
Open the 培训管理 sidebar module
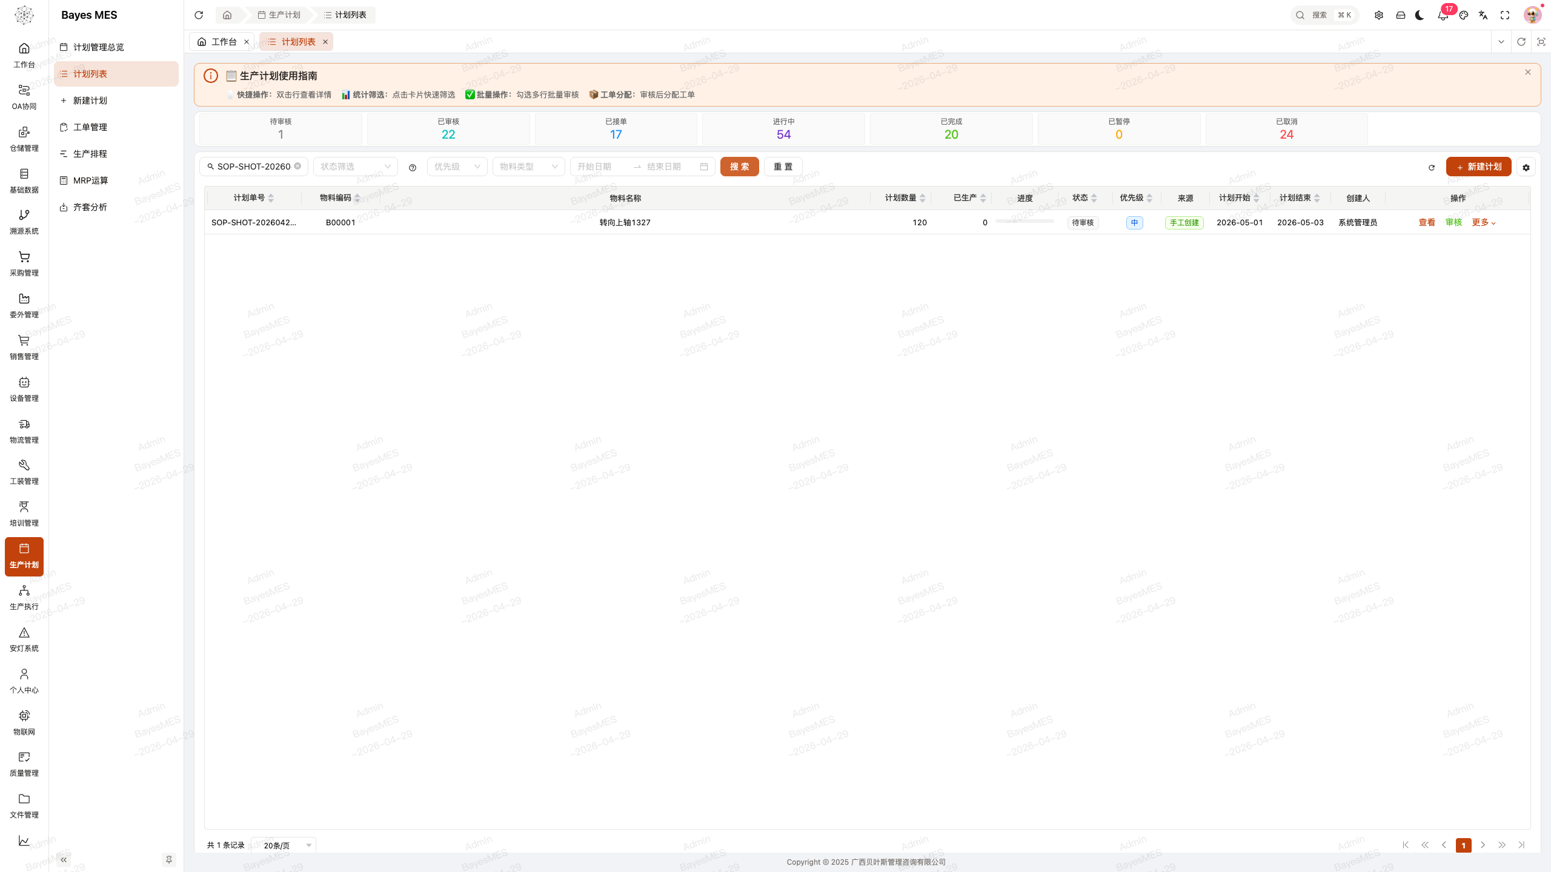[24, 514]
